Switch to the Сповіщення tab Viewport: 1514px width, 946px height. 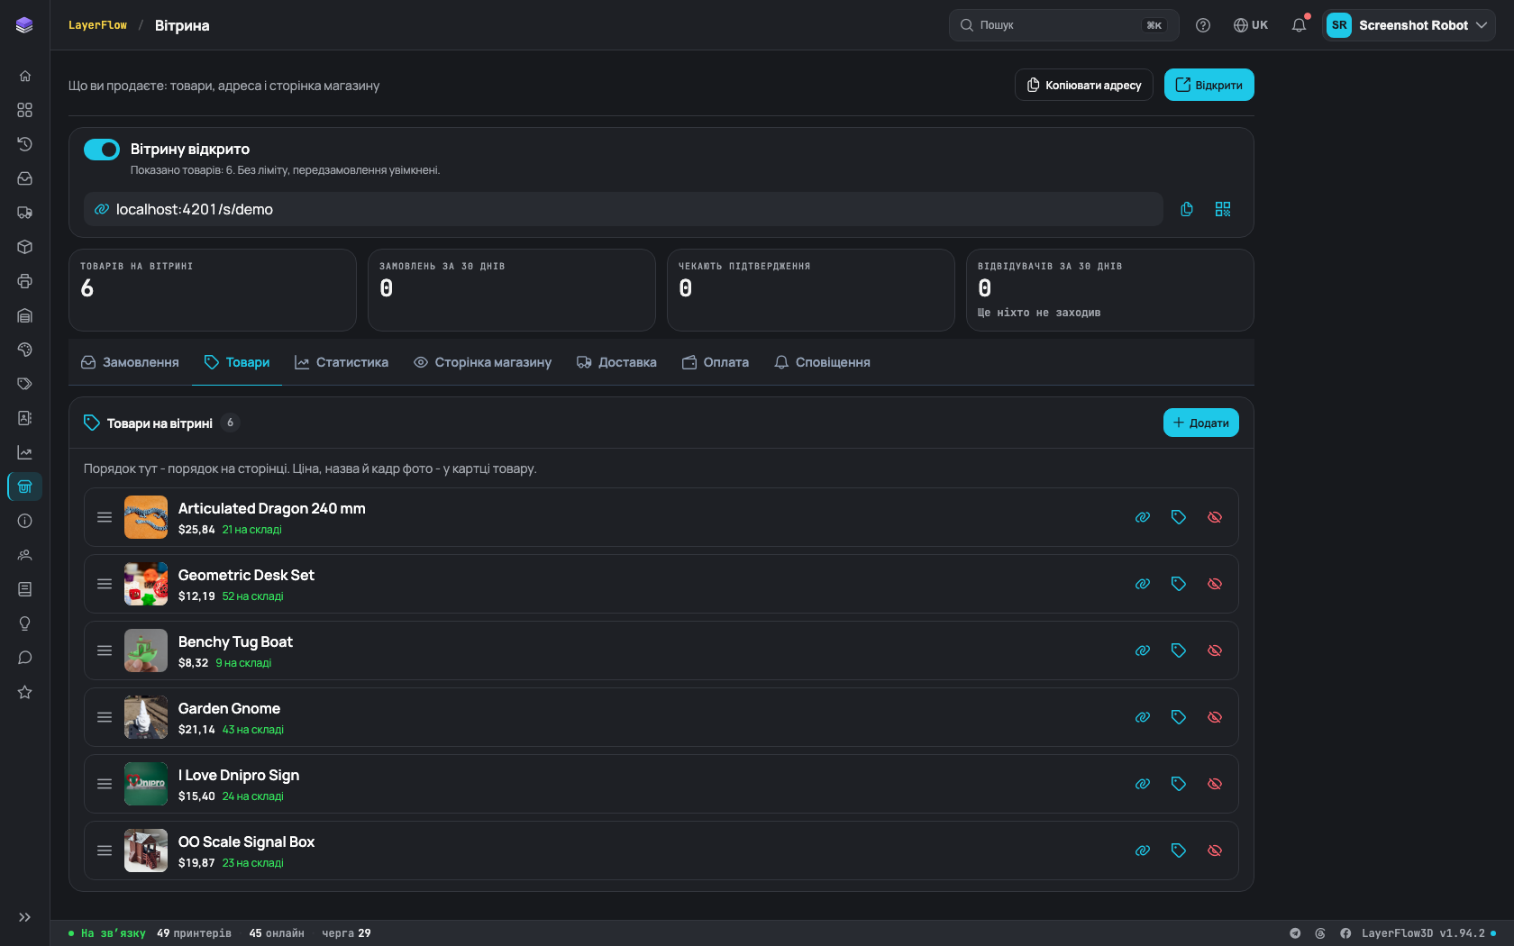point(822,362)
